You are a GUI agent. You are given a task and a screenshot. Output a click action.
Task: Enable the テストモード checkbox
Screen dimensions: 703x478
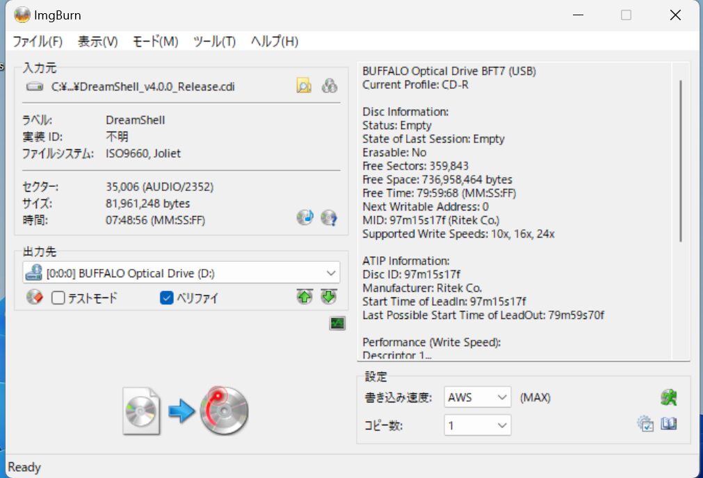(58, 298)
